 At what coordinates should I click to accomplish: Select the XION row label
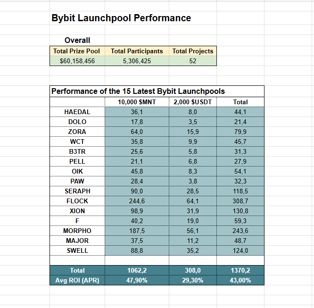(x=77, y=211)
